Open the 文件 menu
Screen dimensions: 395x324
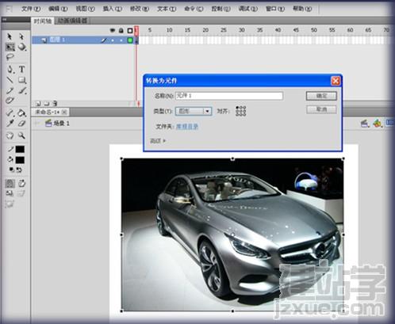tap(31, 9)
